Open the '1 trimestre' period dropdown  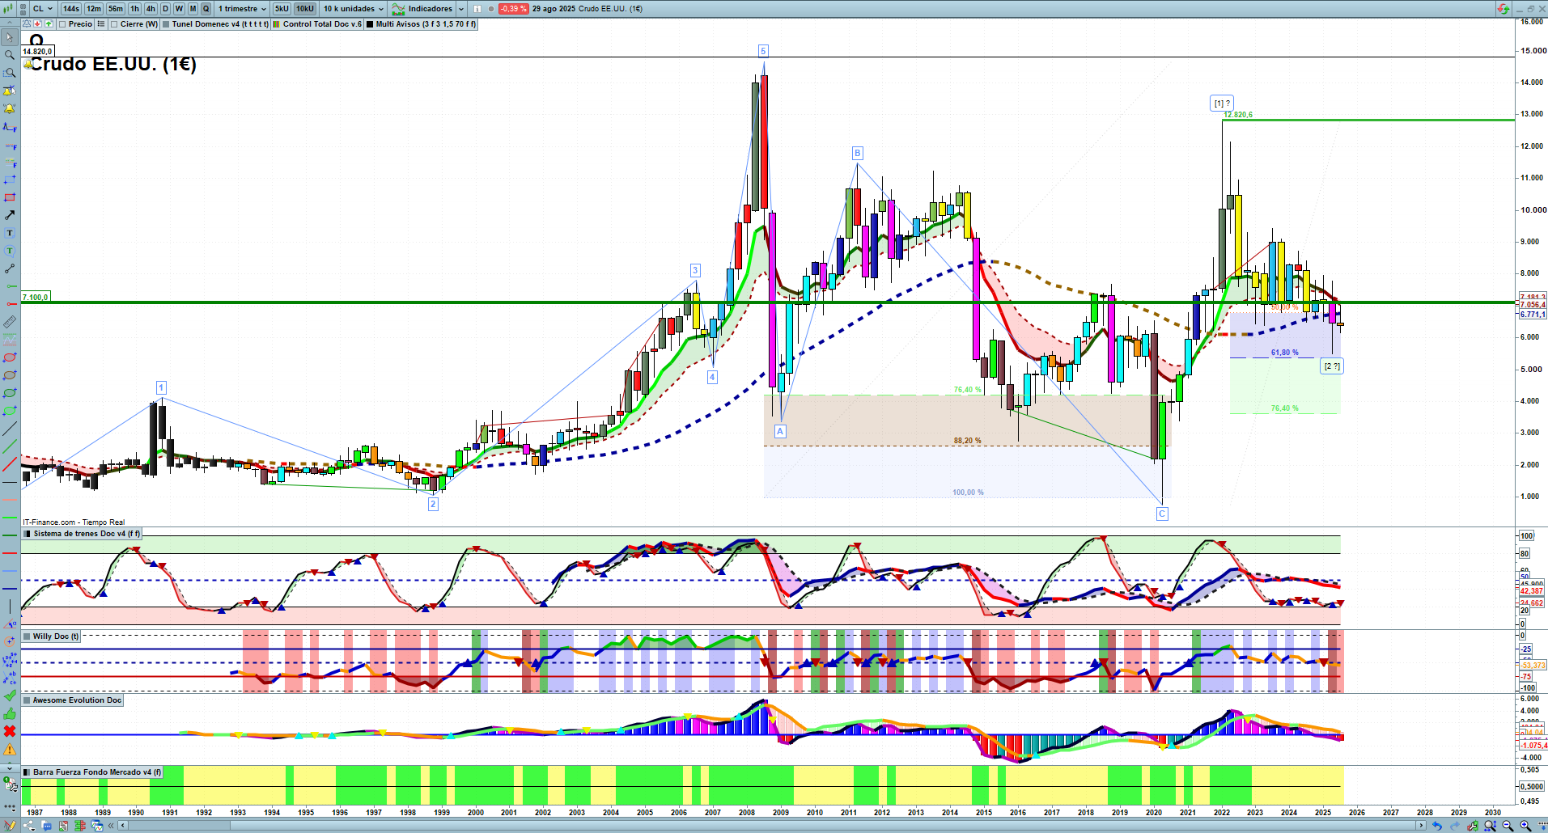tap(242, 9)
